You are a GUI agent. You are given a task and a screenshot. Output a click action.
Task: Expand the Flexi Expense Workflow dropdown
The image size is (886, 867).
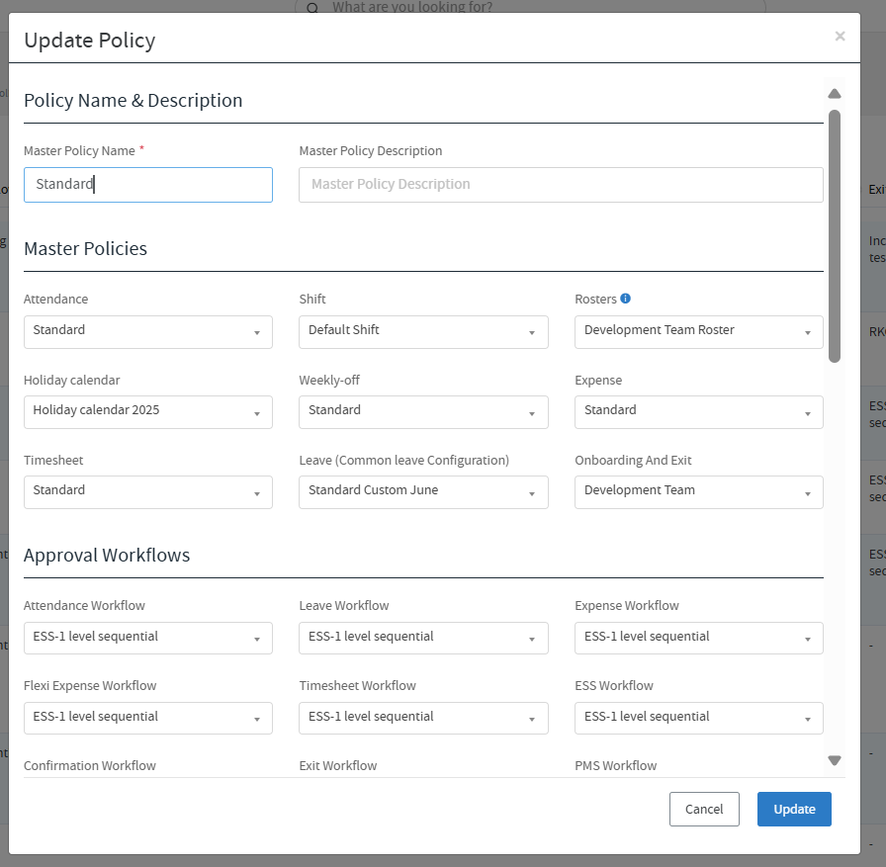148,718
